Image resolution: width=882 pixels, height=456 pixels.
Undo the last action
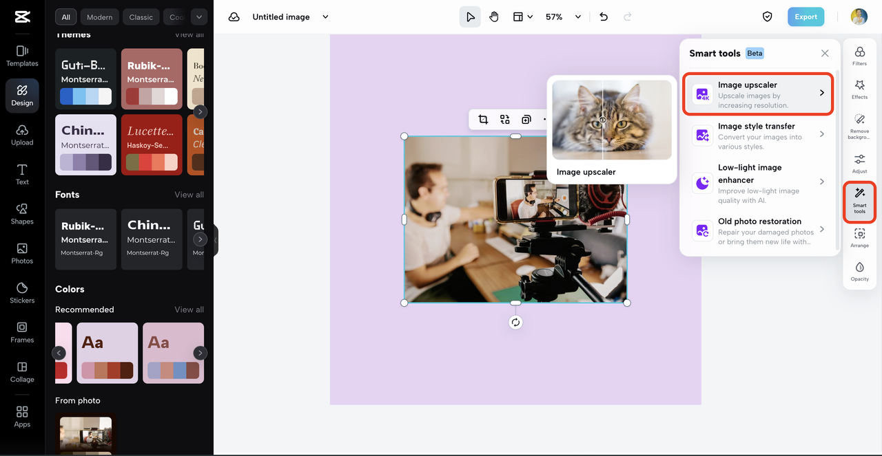coord(604,17)
